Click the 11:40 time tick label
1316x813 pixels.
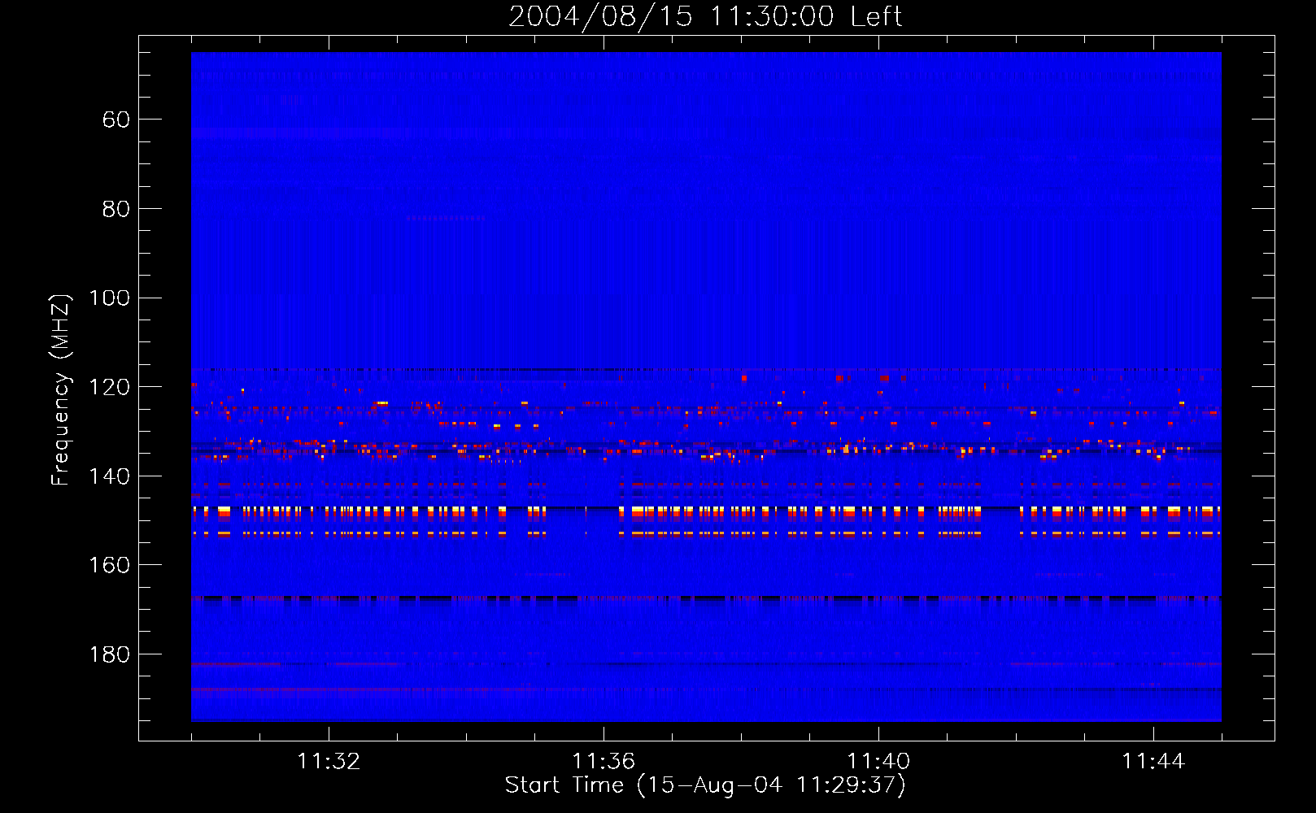(878, 761)
